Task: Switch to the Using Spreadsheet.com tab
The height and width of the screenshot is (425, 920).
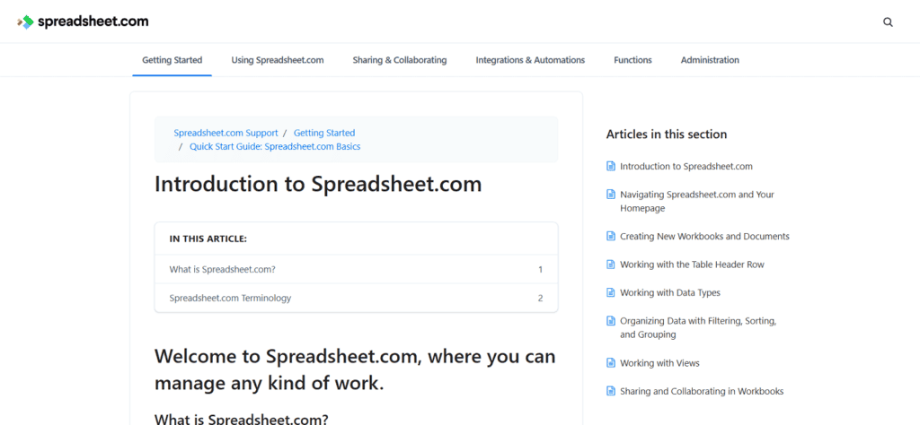Action: pyautogui.click(x=278, y=60)
